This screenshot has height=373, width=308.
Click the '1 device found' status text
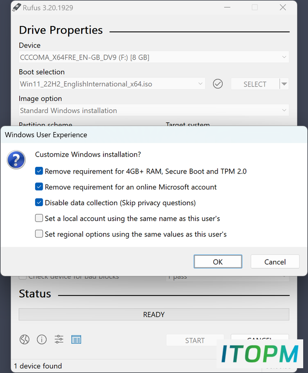tap(38, 366)
